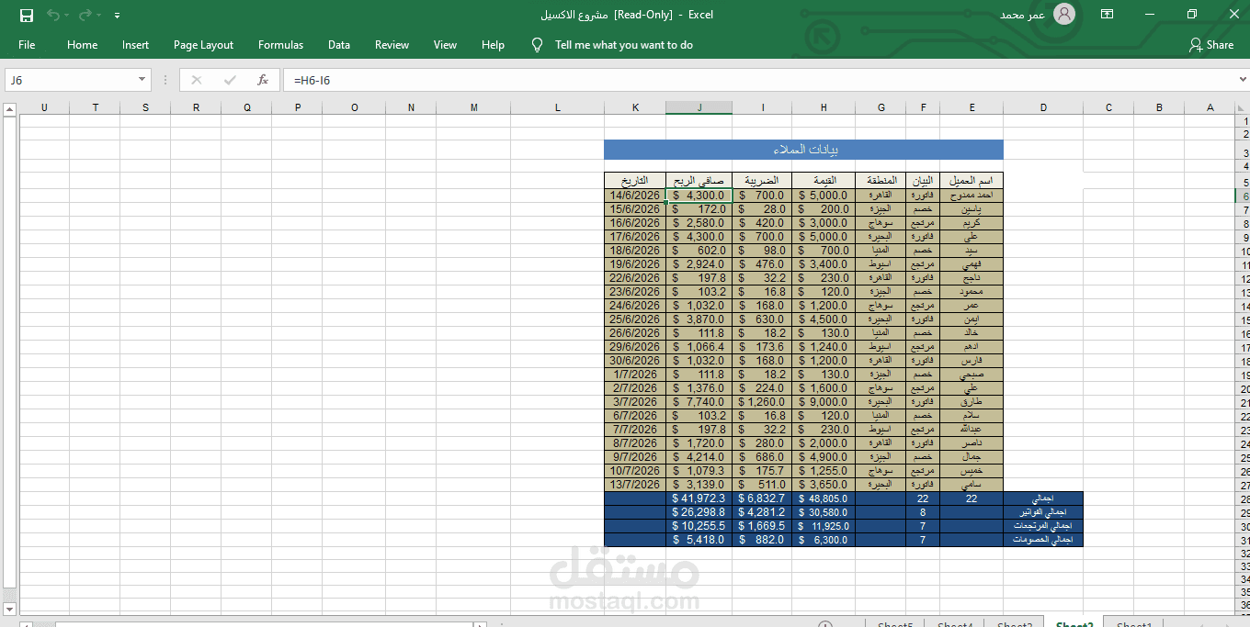Select the total cell 48,805.0
The image size is (1250, 627).
coord(824,498)
